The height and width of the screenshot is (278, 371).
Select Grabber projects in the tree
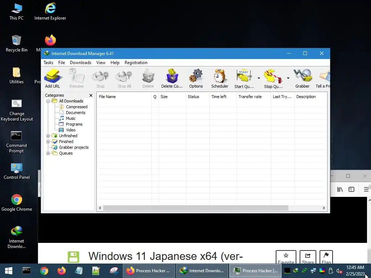coord(74,148)
